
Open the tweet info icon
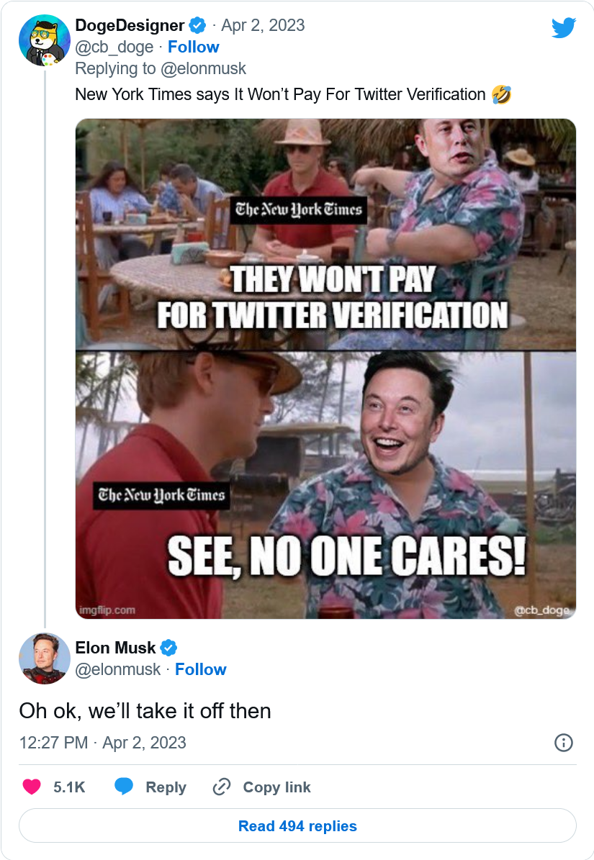click(x=564, y=743)
